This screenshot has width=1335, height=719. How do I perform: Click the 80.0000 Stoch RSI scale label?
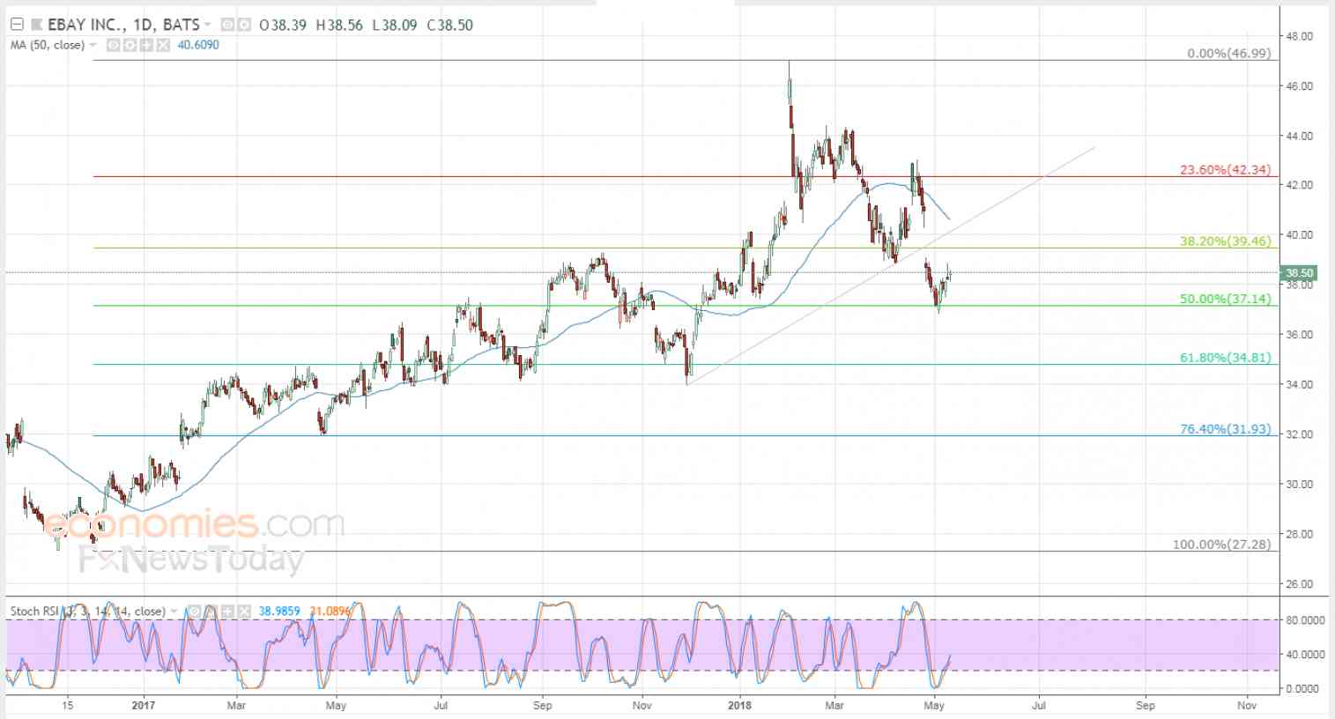[1306, 620]
